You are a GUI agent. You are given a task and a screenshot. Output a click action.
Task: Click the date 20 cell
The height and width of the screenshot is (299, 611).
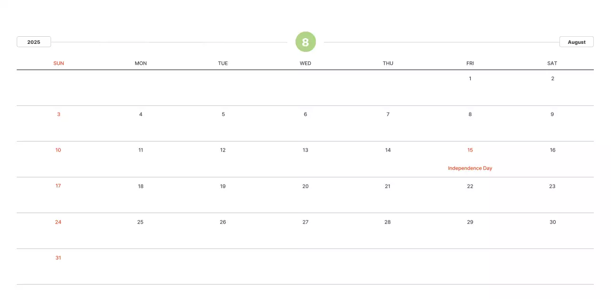pos(305,186)
